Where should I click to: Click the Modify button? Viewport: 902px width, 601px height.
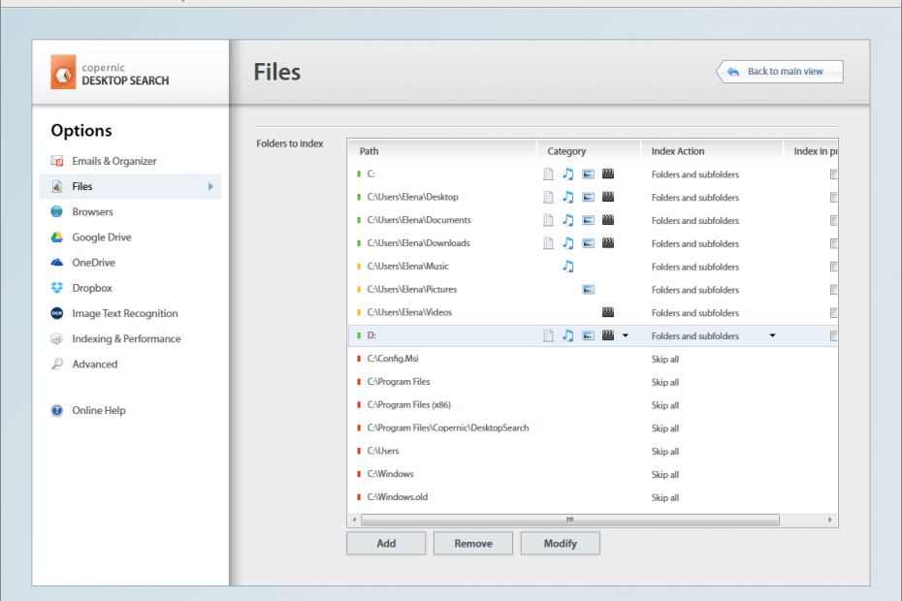pyautogui.click(x=561, y=544)
